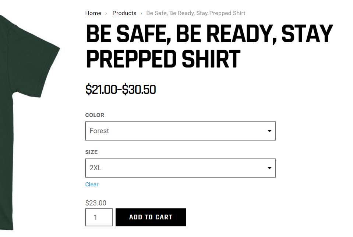Select the 2XL value text

(x=95, y=168)
